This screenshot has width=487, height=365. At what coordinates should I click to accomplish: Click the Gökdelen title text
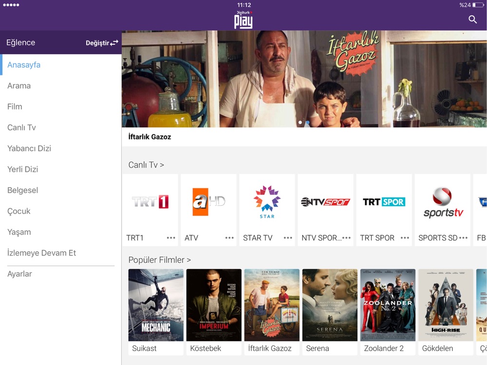point(437,348)
